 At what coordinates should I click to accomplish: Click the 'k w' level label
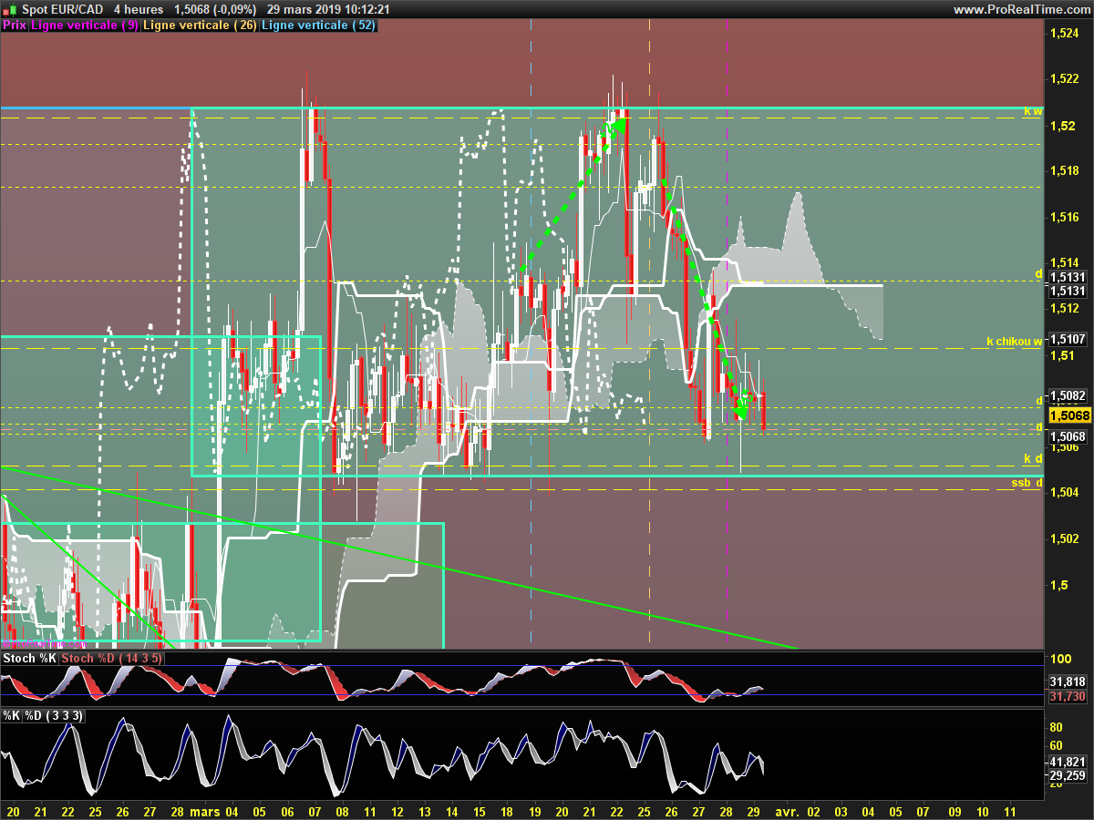coord(1033,111)
